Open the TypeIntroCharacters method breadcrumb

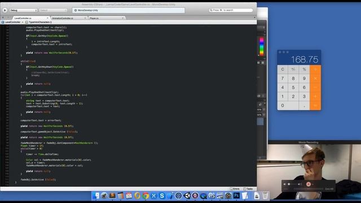(x=38, y=22)
